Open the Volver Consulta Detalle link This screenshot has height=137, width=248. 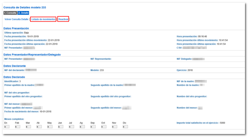(16, 19)
